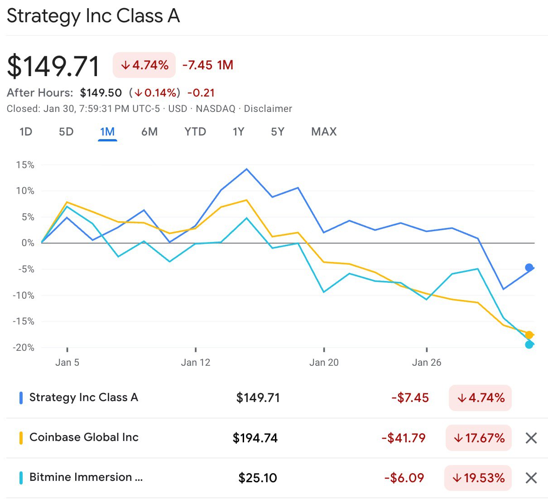This screenshot has height=499, width=548.
Task: Click the Coinbase yellow color marker
Action: [21, 438]
